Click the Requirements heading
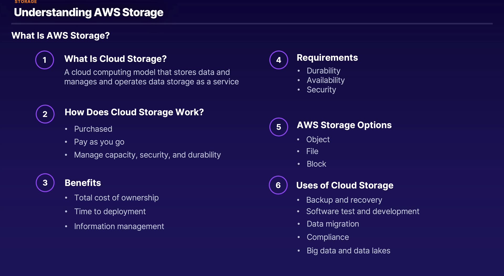504x276 pixels. coord(327,58)
